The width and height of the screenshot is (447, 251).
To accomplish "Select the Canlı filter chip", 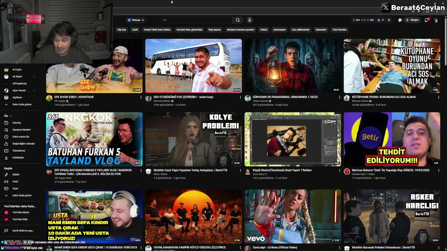I will click(135, 30).
